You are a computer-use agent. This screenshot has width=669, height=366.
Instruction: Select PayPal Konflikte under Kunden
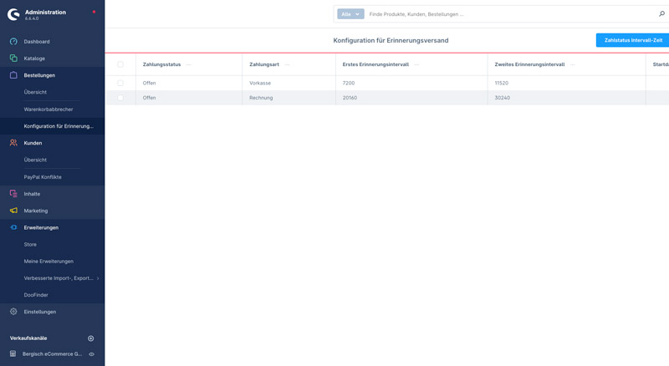(43, 177)
